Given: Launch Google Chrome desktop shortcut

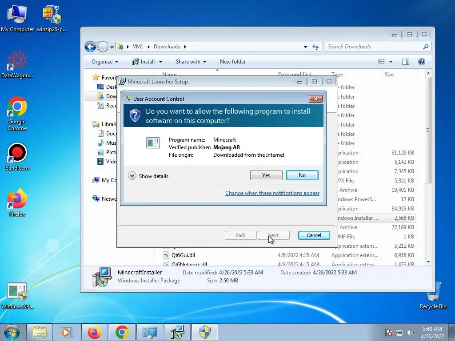Looking at the screenshot, I should pyautogui.click(x=17, y=114).
